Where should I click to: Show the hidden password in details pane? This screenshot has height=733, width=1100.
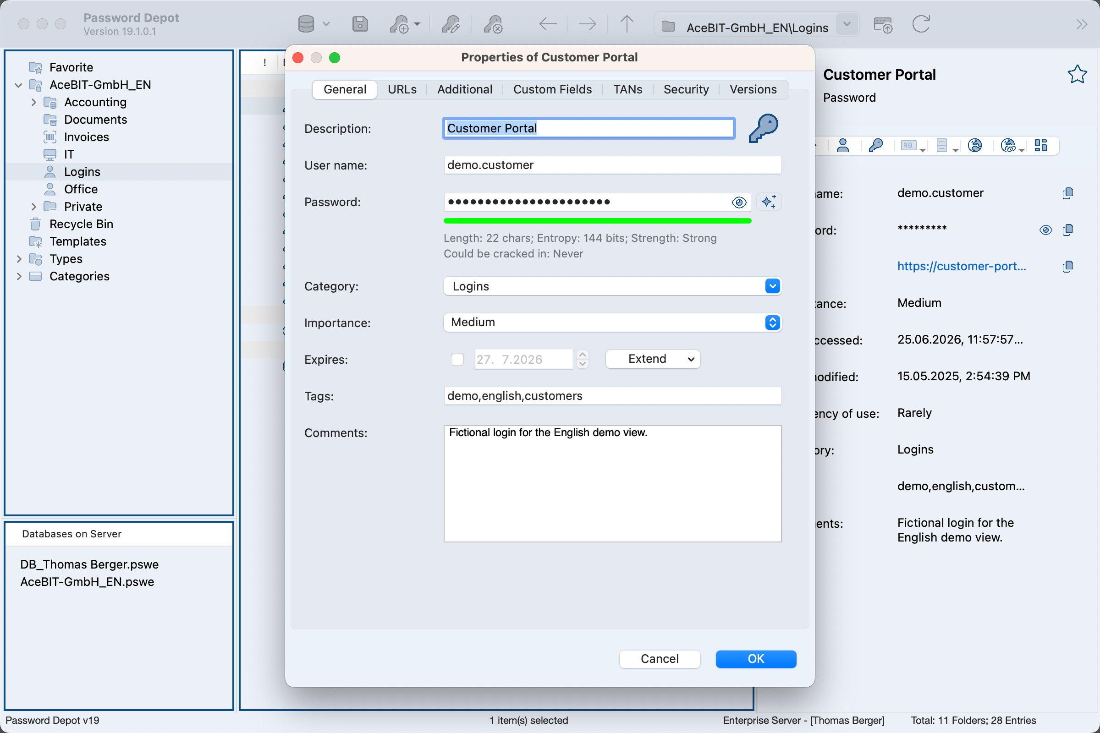pos(1046,230)
